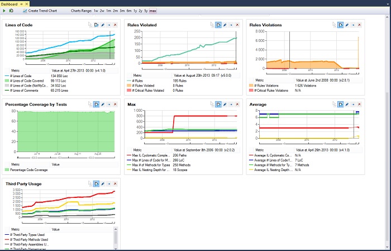Select the 6m charts range

129,11
